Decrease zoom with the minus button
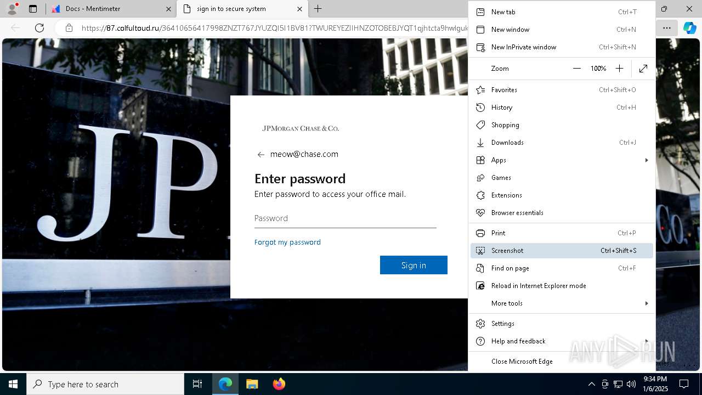Image resolution: width=702 pixels, height=395 pixels. point(576,69)
